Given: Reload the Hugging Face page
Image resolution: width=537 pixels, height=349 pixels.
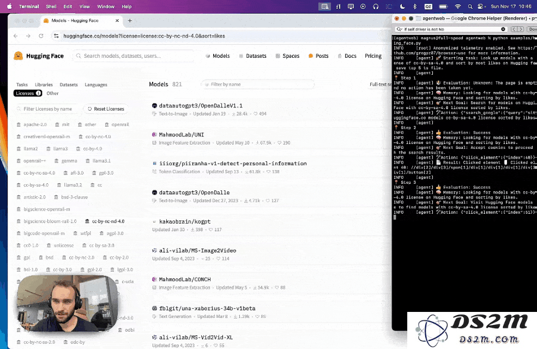Looking at the screenshot, I should coord(41,36).
